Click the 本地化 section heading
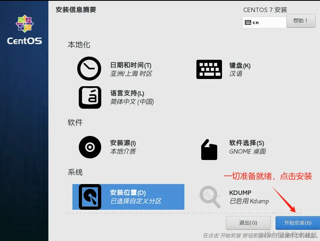320x241 pixels. tap(79, 45)
